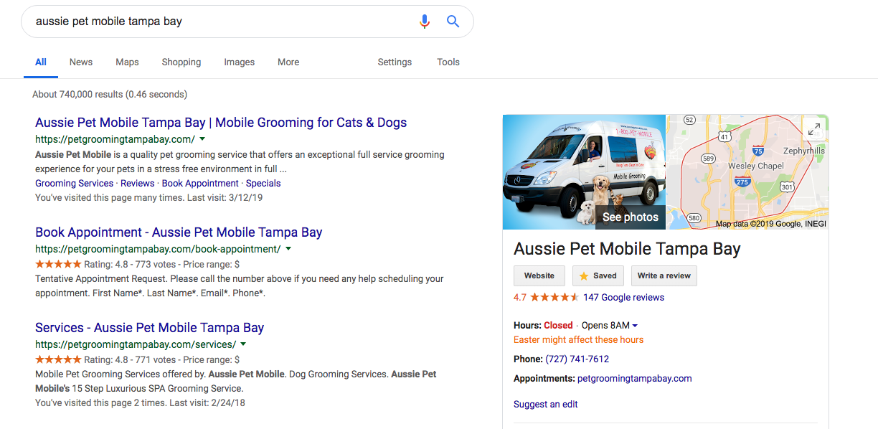The height and width of the screenshot is (429, 878).
Task: Click the Saved button
Action: point(598,275)
